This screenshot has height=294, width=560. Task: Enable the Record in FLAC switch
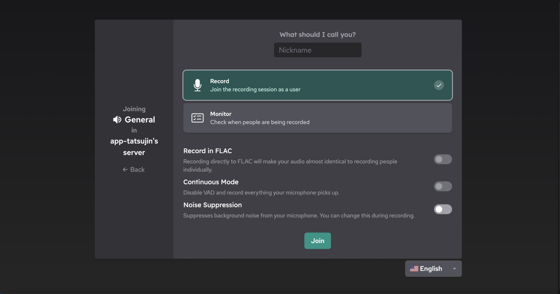point(443,159)
